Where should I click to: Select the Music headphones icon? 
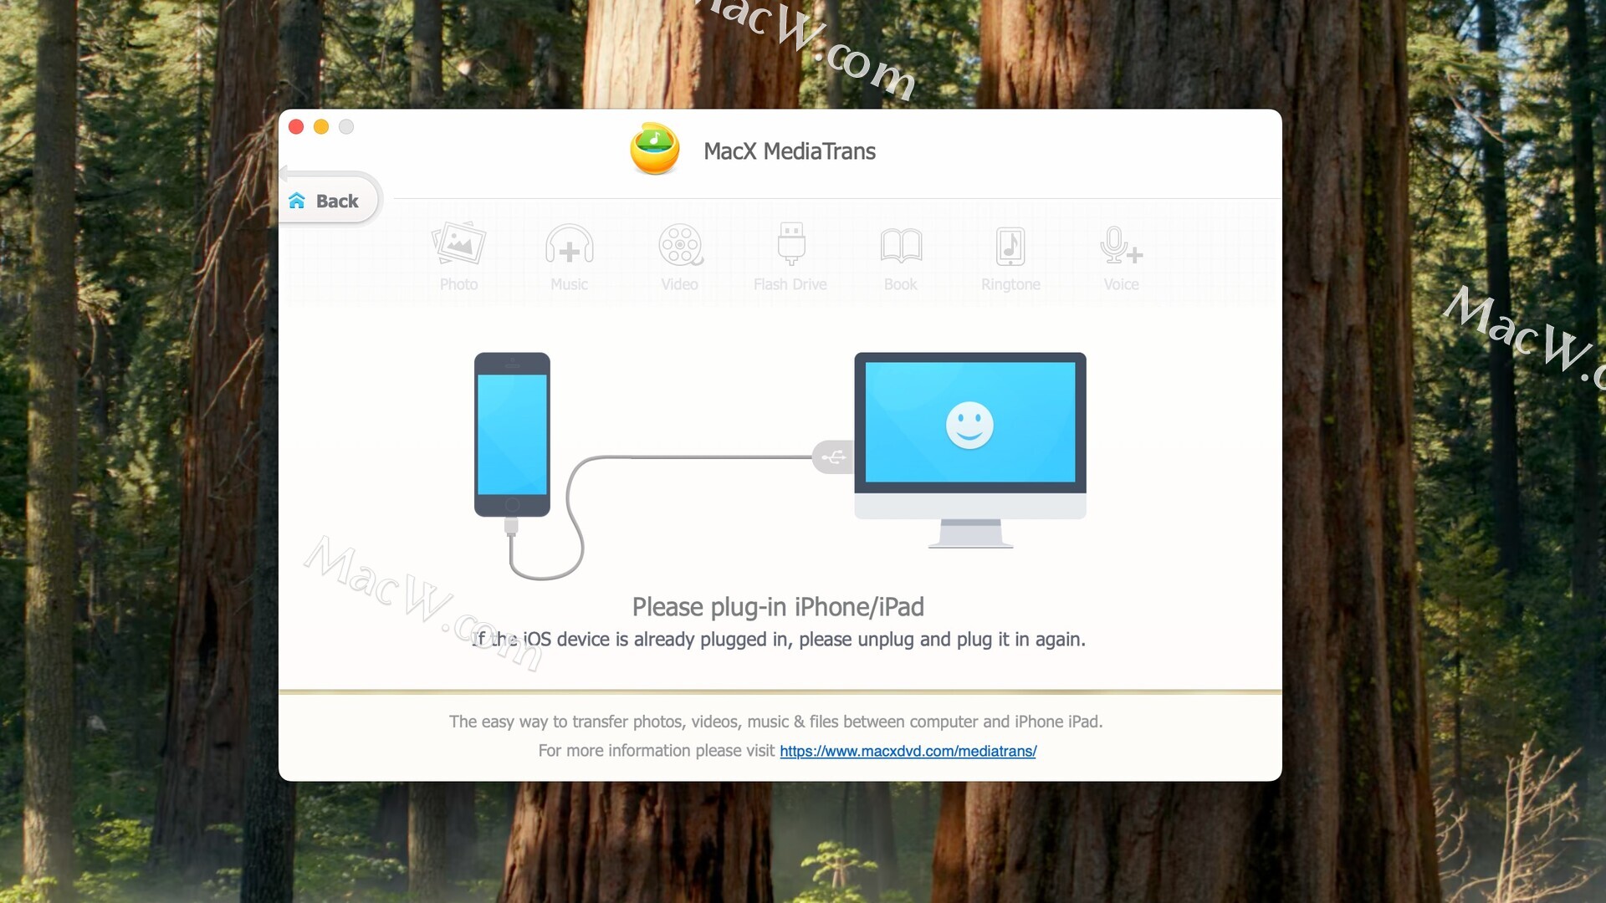click(569, 245)
